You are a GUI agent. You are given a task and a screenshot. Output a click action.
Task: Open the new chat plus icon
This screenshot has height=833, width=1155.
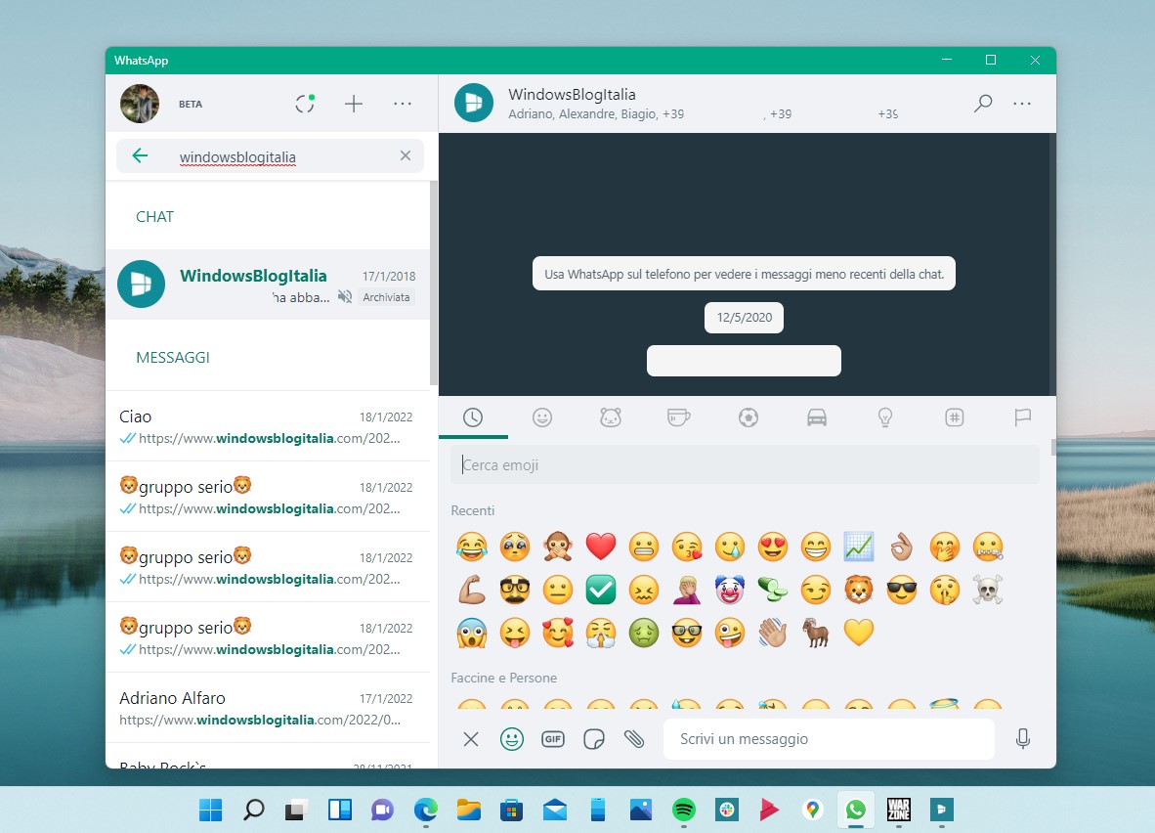click(354, 104)
